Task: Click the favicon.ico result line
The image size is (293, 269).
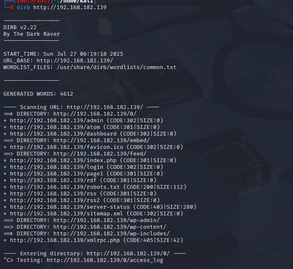Action: point(93,147)
